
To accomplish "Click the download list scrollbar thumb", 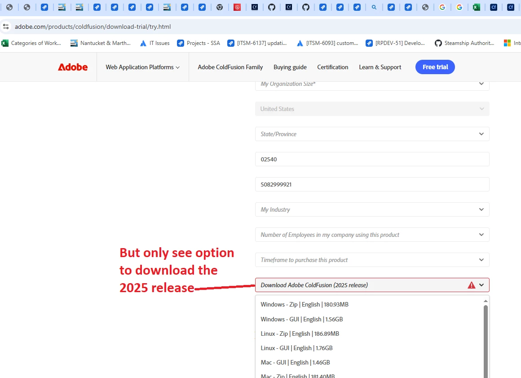I will click(486, 342).
